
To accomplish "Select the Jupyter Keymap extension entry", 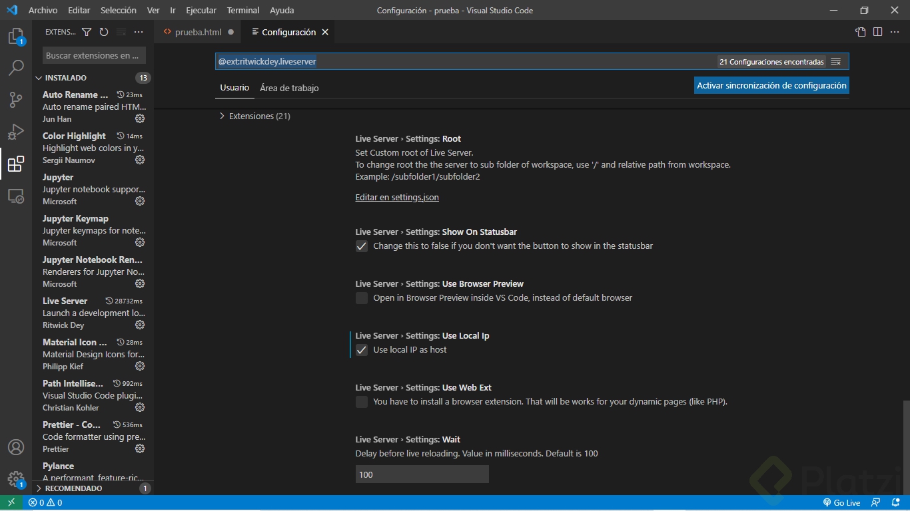I will click(x=93, y=230).
